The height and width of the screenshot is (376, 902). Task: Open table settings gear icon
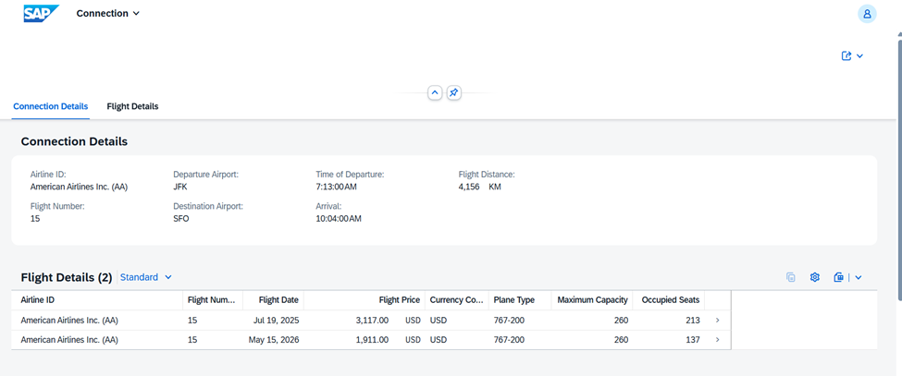tap(815, 277)
